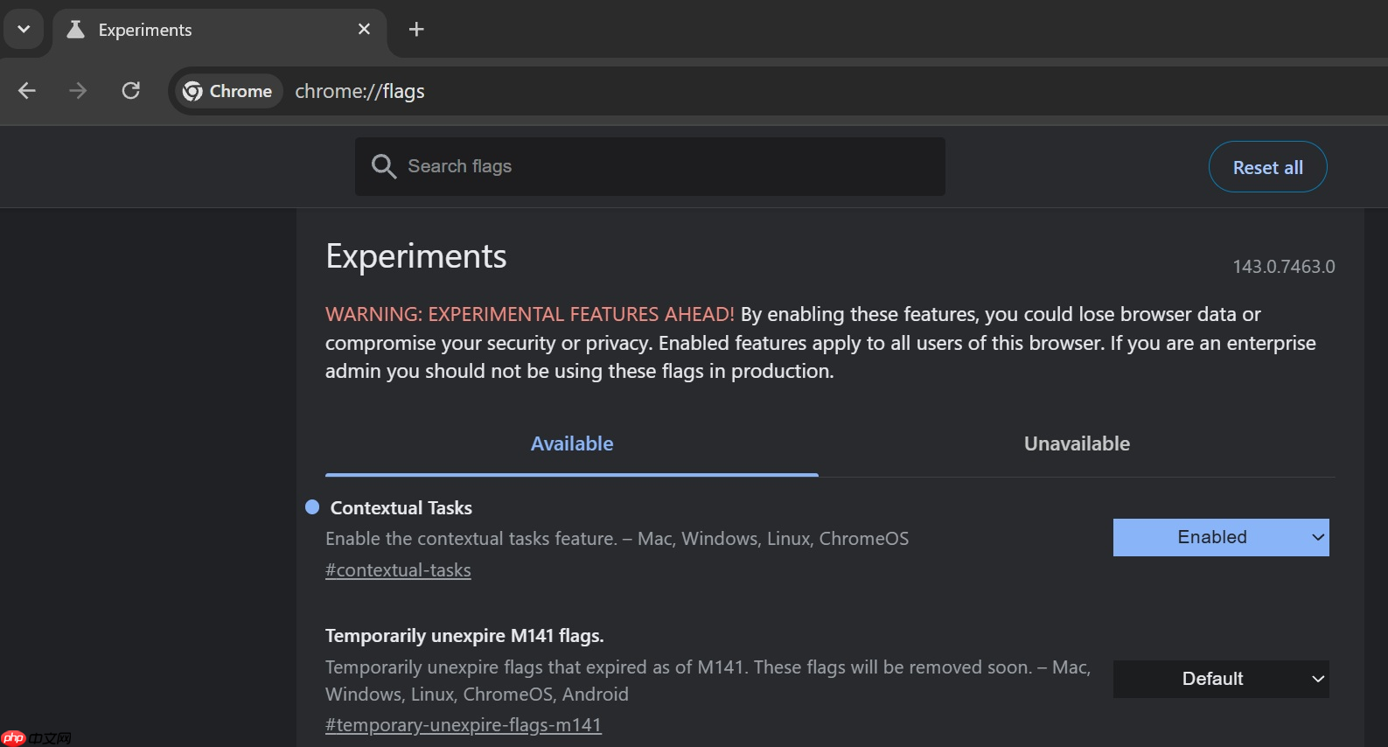The width and height of the screenshot is (1388, 747).
Task: Select the Available tab
Action: 572,444
